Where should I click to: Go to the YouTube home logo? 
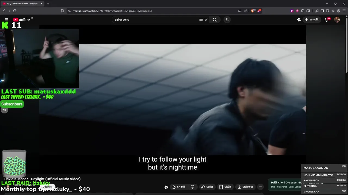(21, 20)
